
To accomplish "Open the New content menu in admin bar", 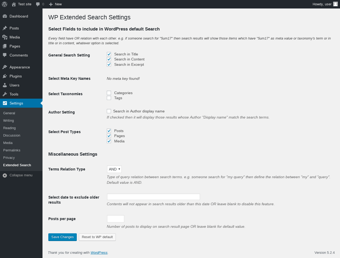I will coord(55,4).
